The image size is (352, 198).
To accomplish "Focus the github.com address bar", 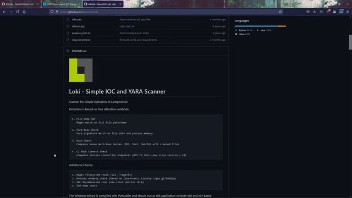I will [166, 12].
